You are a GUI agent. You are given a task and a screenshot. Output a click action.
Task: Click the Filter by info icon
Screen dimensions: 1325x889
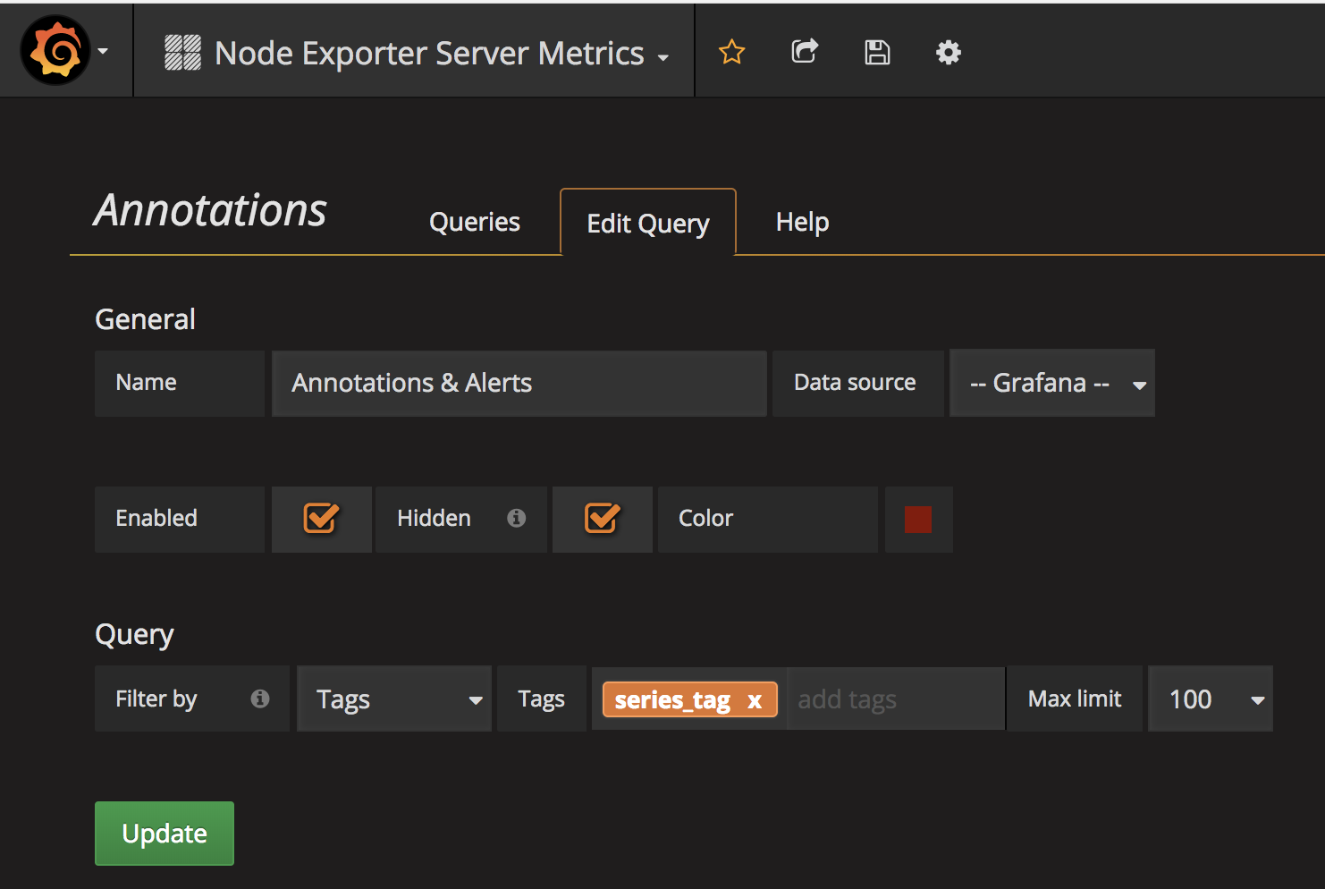pos(259,698)
